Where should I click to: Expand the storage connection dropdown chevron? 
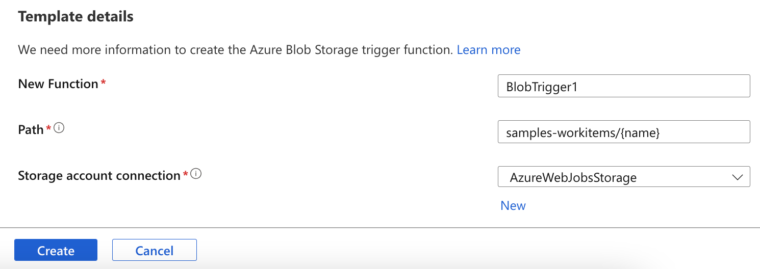[737, 177]
